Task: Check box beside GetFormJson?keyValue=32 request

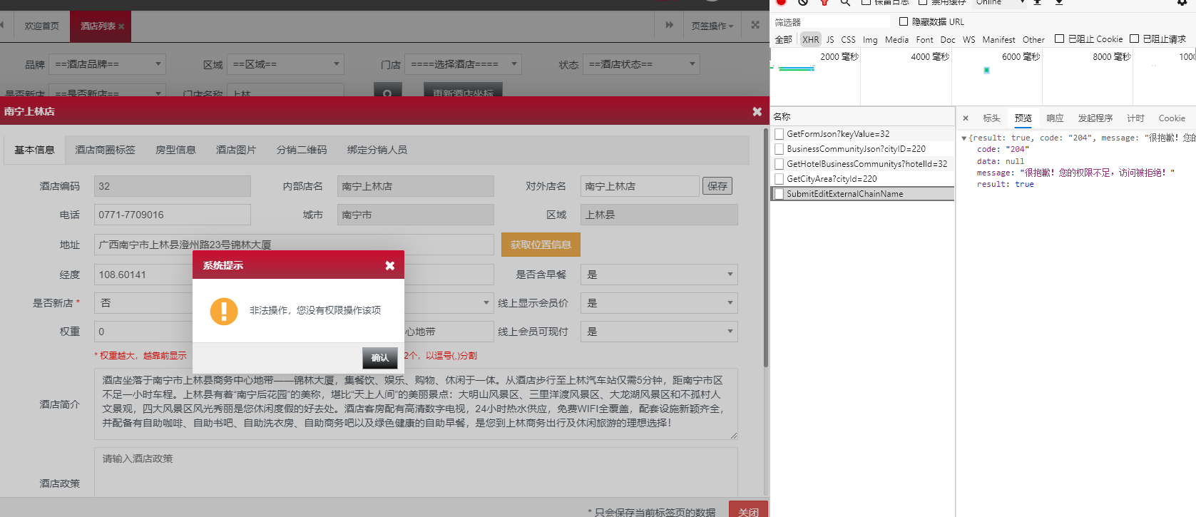Action: (x=780, y=134)
